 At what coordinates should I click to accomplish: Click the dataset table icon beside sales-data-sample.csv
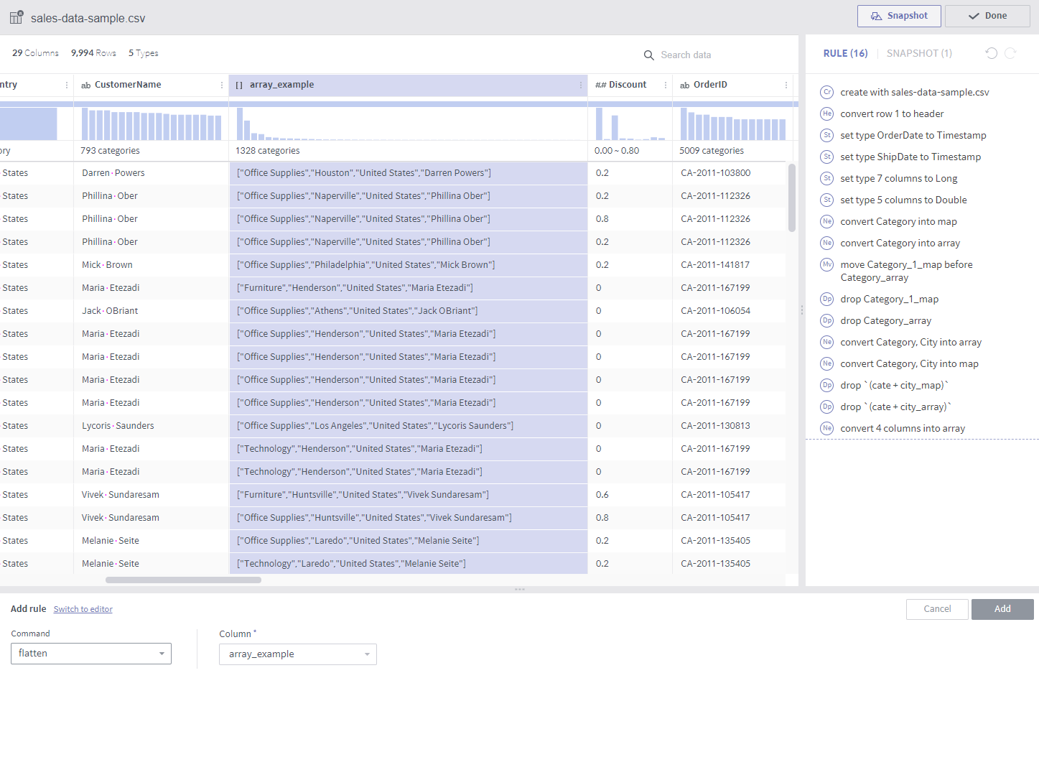click(x=17, y=17)
